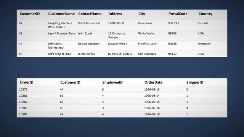This screenshot has height=137, width=244.
Task: Click order date 1996-08-13
Action: click(x=152, y=89)
